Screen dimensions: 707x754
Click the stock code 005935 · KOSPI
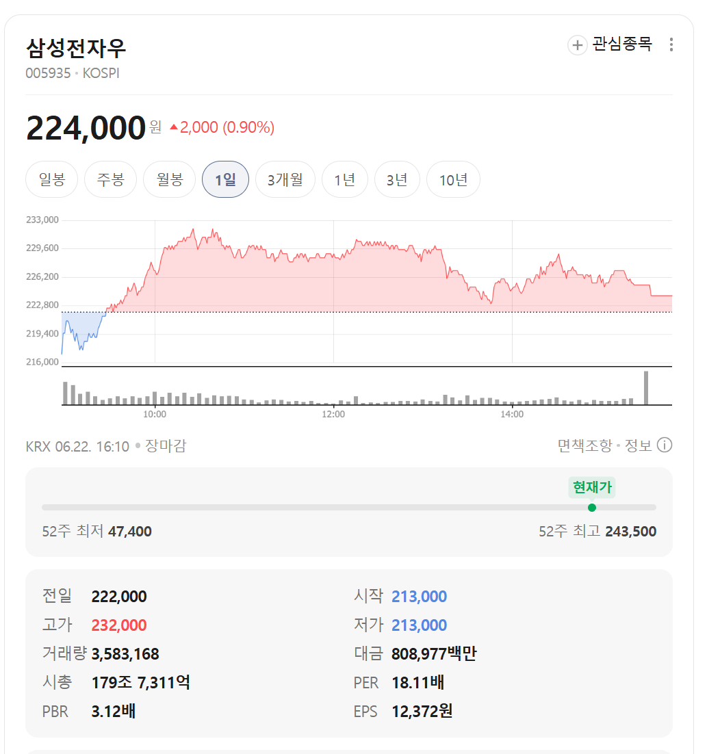(x=72, y=73)
